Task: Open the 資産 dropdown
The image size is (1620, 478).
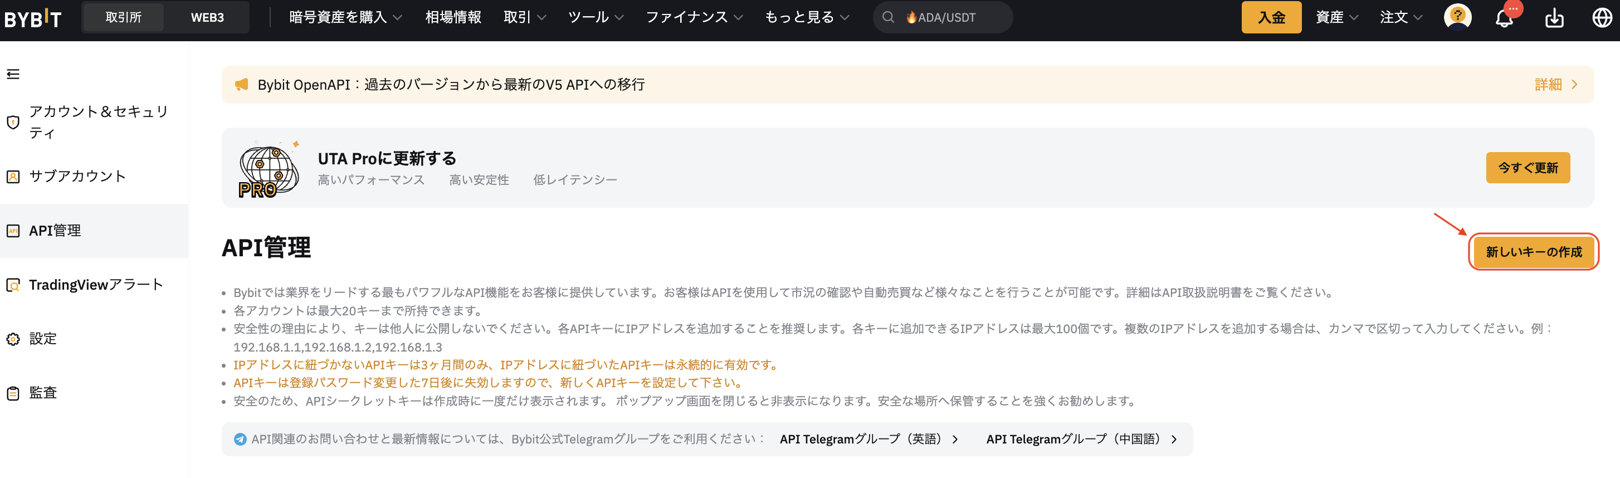Action: point(1337,17)
